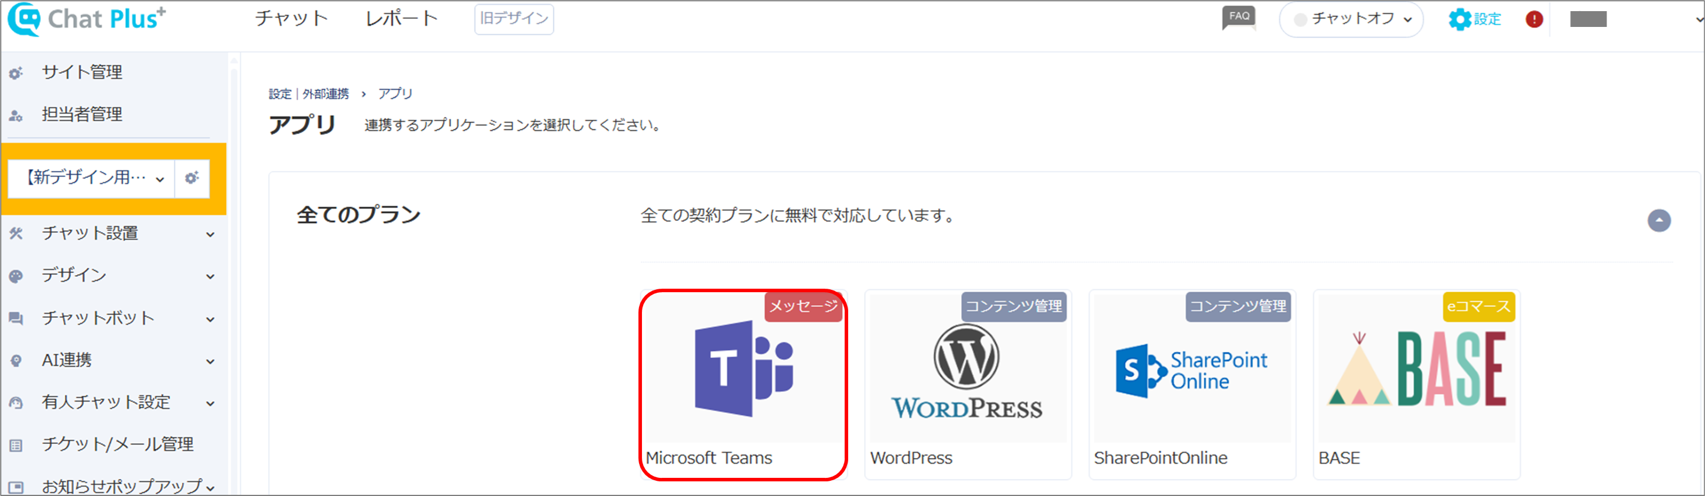Expand the デザイン menu
The height and width of the screenshot is (496, 1705).
(114, 275)
